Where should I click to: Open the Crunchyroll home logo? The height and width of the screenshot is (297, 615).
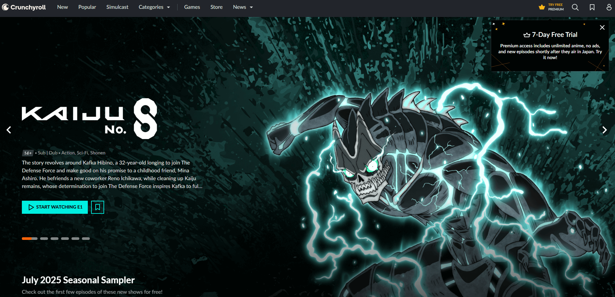pos(24,7)
